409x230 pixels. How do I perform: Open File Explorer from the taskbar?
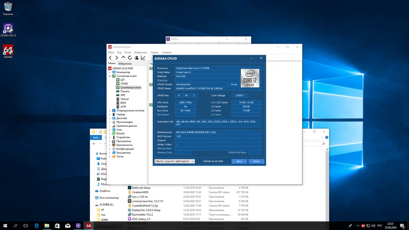click(47, 226)
